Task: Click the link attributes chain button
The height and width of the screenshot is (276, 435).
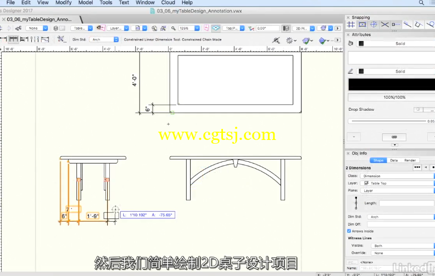Action: pyautogui.click(x=394, y=136)
